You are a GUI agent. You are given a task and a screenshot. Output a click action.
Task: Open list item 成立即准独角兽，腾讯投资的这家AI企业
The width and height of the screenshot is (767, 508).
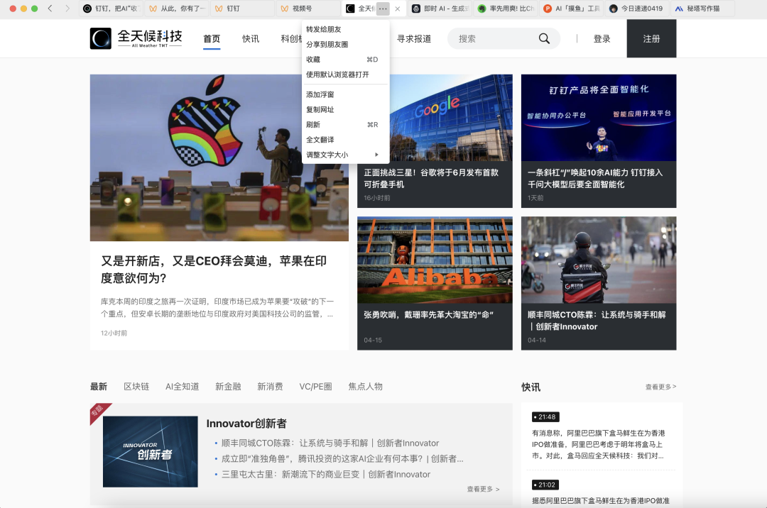pos(342,458)
